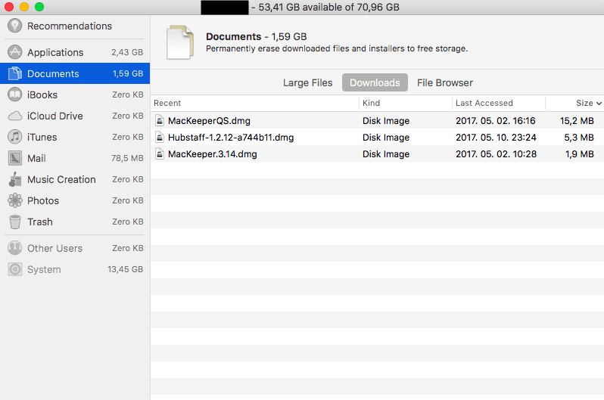
Task: Select the MacKeeper.3.14.dmg file name
Action: pos(212,154)
